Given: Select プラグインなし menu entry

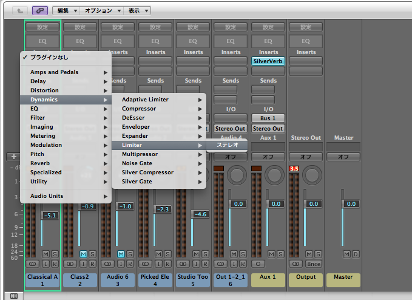Looking at the screenshot, I should [66, 57].
